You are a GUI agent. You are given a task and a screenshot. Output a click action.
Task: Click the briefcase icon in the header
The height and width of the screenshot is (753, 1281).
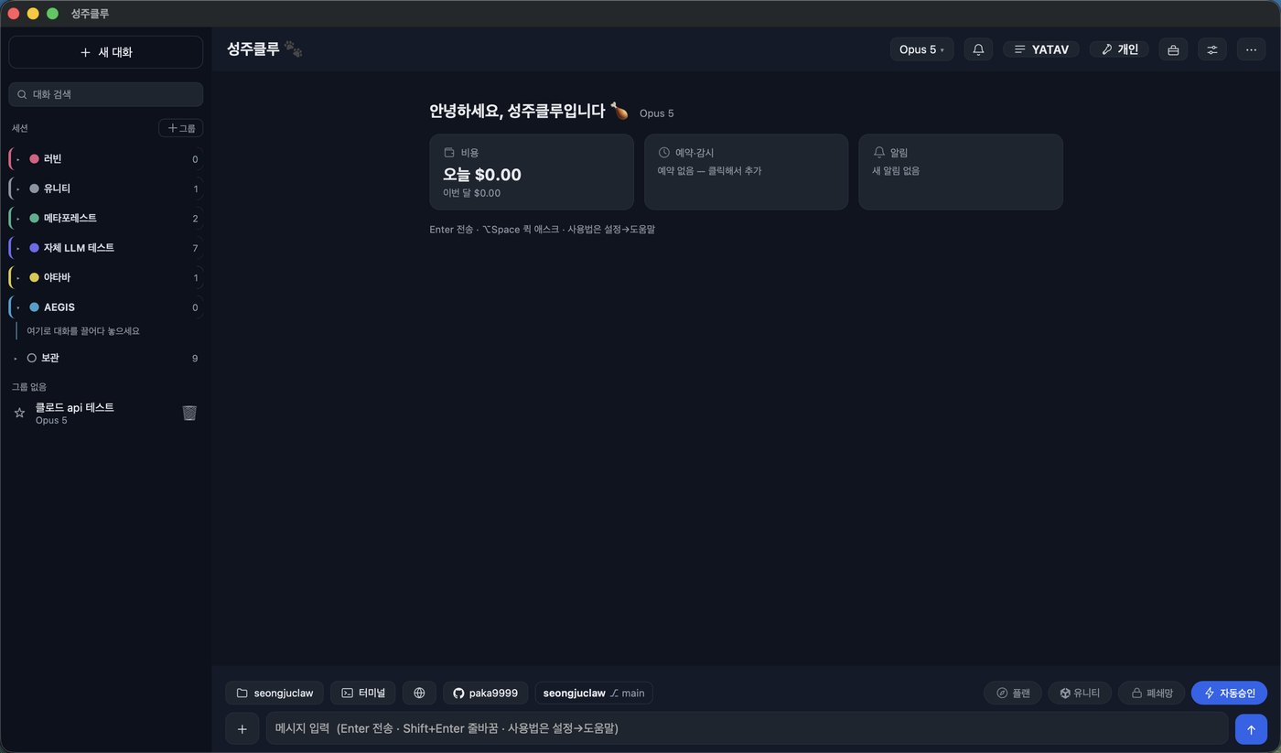[1173, 49]
